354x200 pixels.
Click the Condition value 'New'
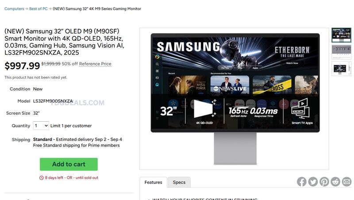(38, 89)
